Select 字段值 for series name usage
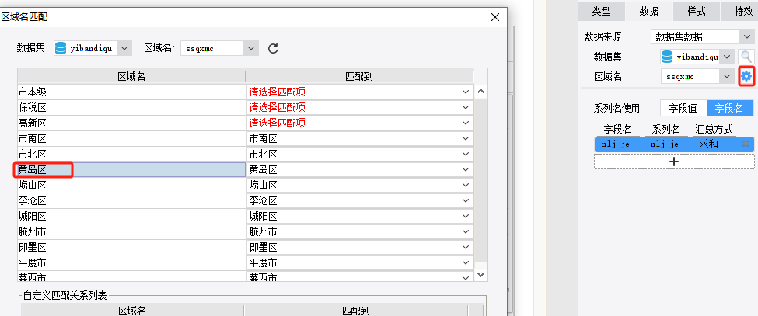Screen dimensions: 758x316 tap(683, 109)
